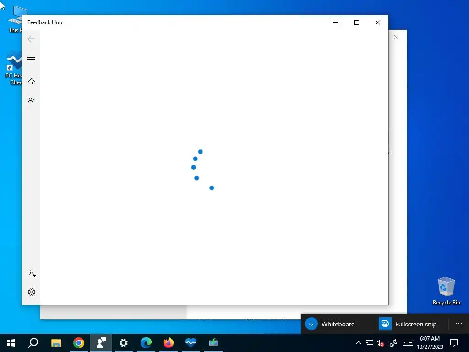469x352 pixels.
Task: Show hidden system tray icons
Action: 358,343
